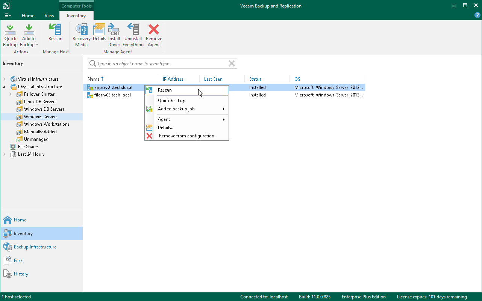Open the Add to backup job submenu

pyautogui.click(x=186, y=109)
